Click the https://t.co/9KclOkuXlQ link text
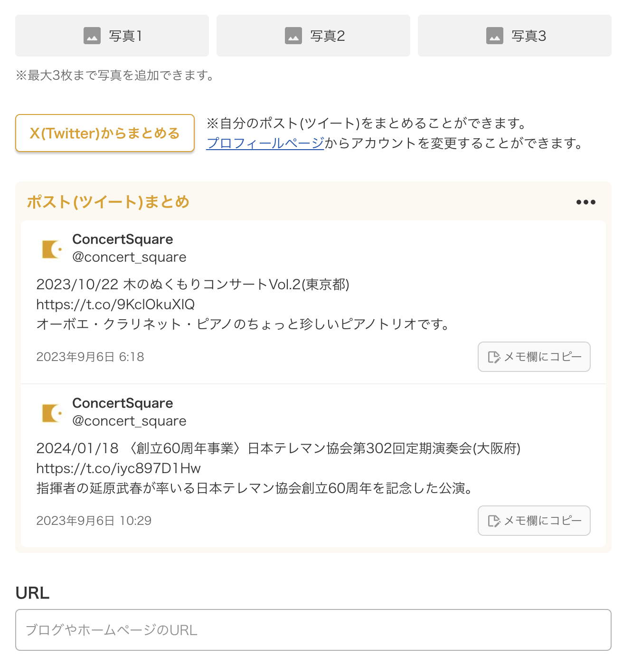This screenshot has height=666, width=623. click(x=115, y=304)
